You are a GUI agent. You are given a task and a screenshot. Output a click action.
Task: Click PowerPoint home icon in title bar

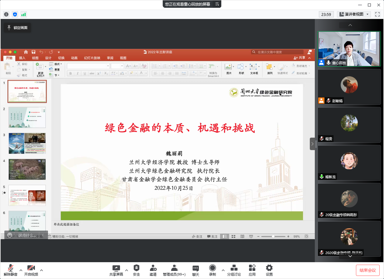pyautogui.click(x=26, y=52)
